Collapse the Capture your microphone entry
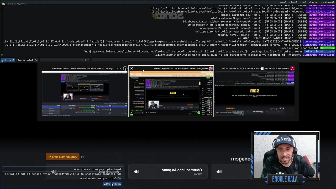The image size is (336, 189). [119, 178]
